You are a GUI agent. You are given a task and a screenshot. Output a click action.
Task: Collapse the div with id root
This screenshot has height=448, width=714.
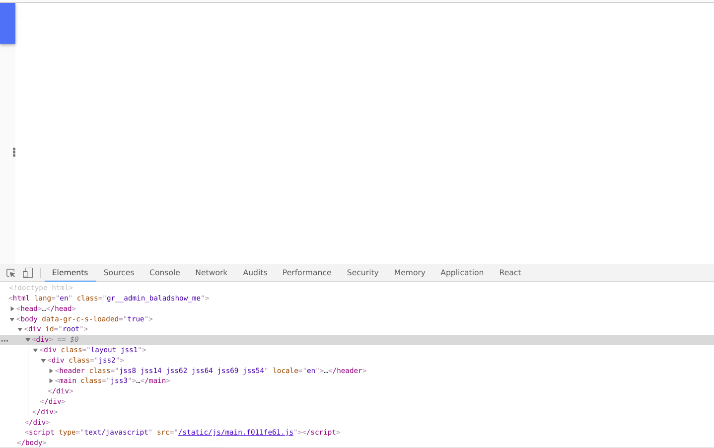(20, 329)
